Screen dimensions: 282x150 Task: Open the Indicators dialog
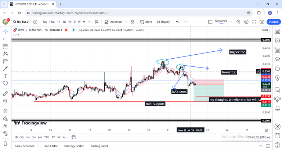pyautogui.click(x=113, y=22)
